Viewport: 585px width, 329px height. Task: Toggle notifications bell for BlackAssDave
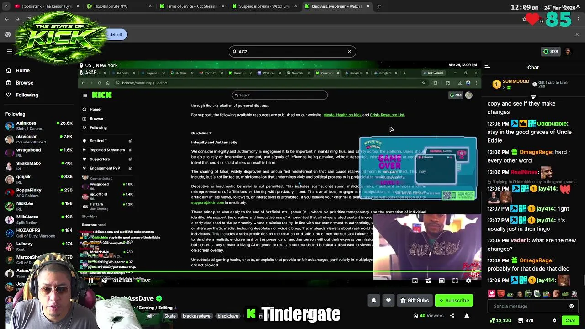tap(374, 301)
